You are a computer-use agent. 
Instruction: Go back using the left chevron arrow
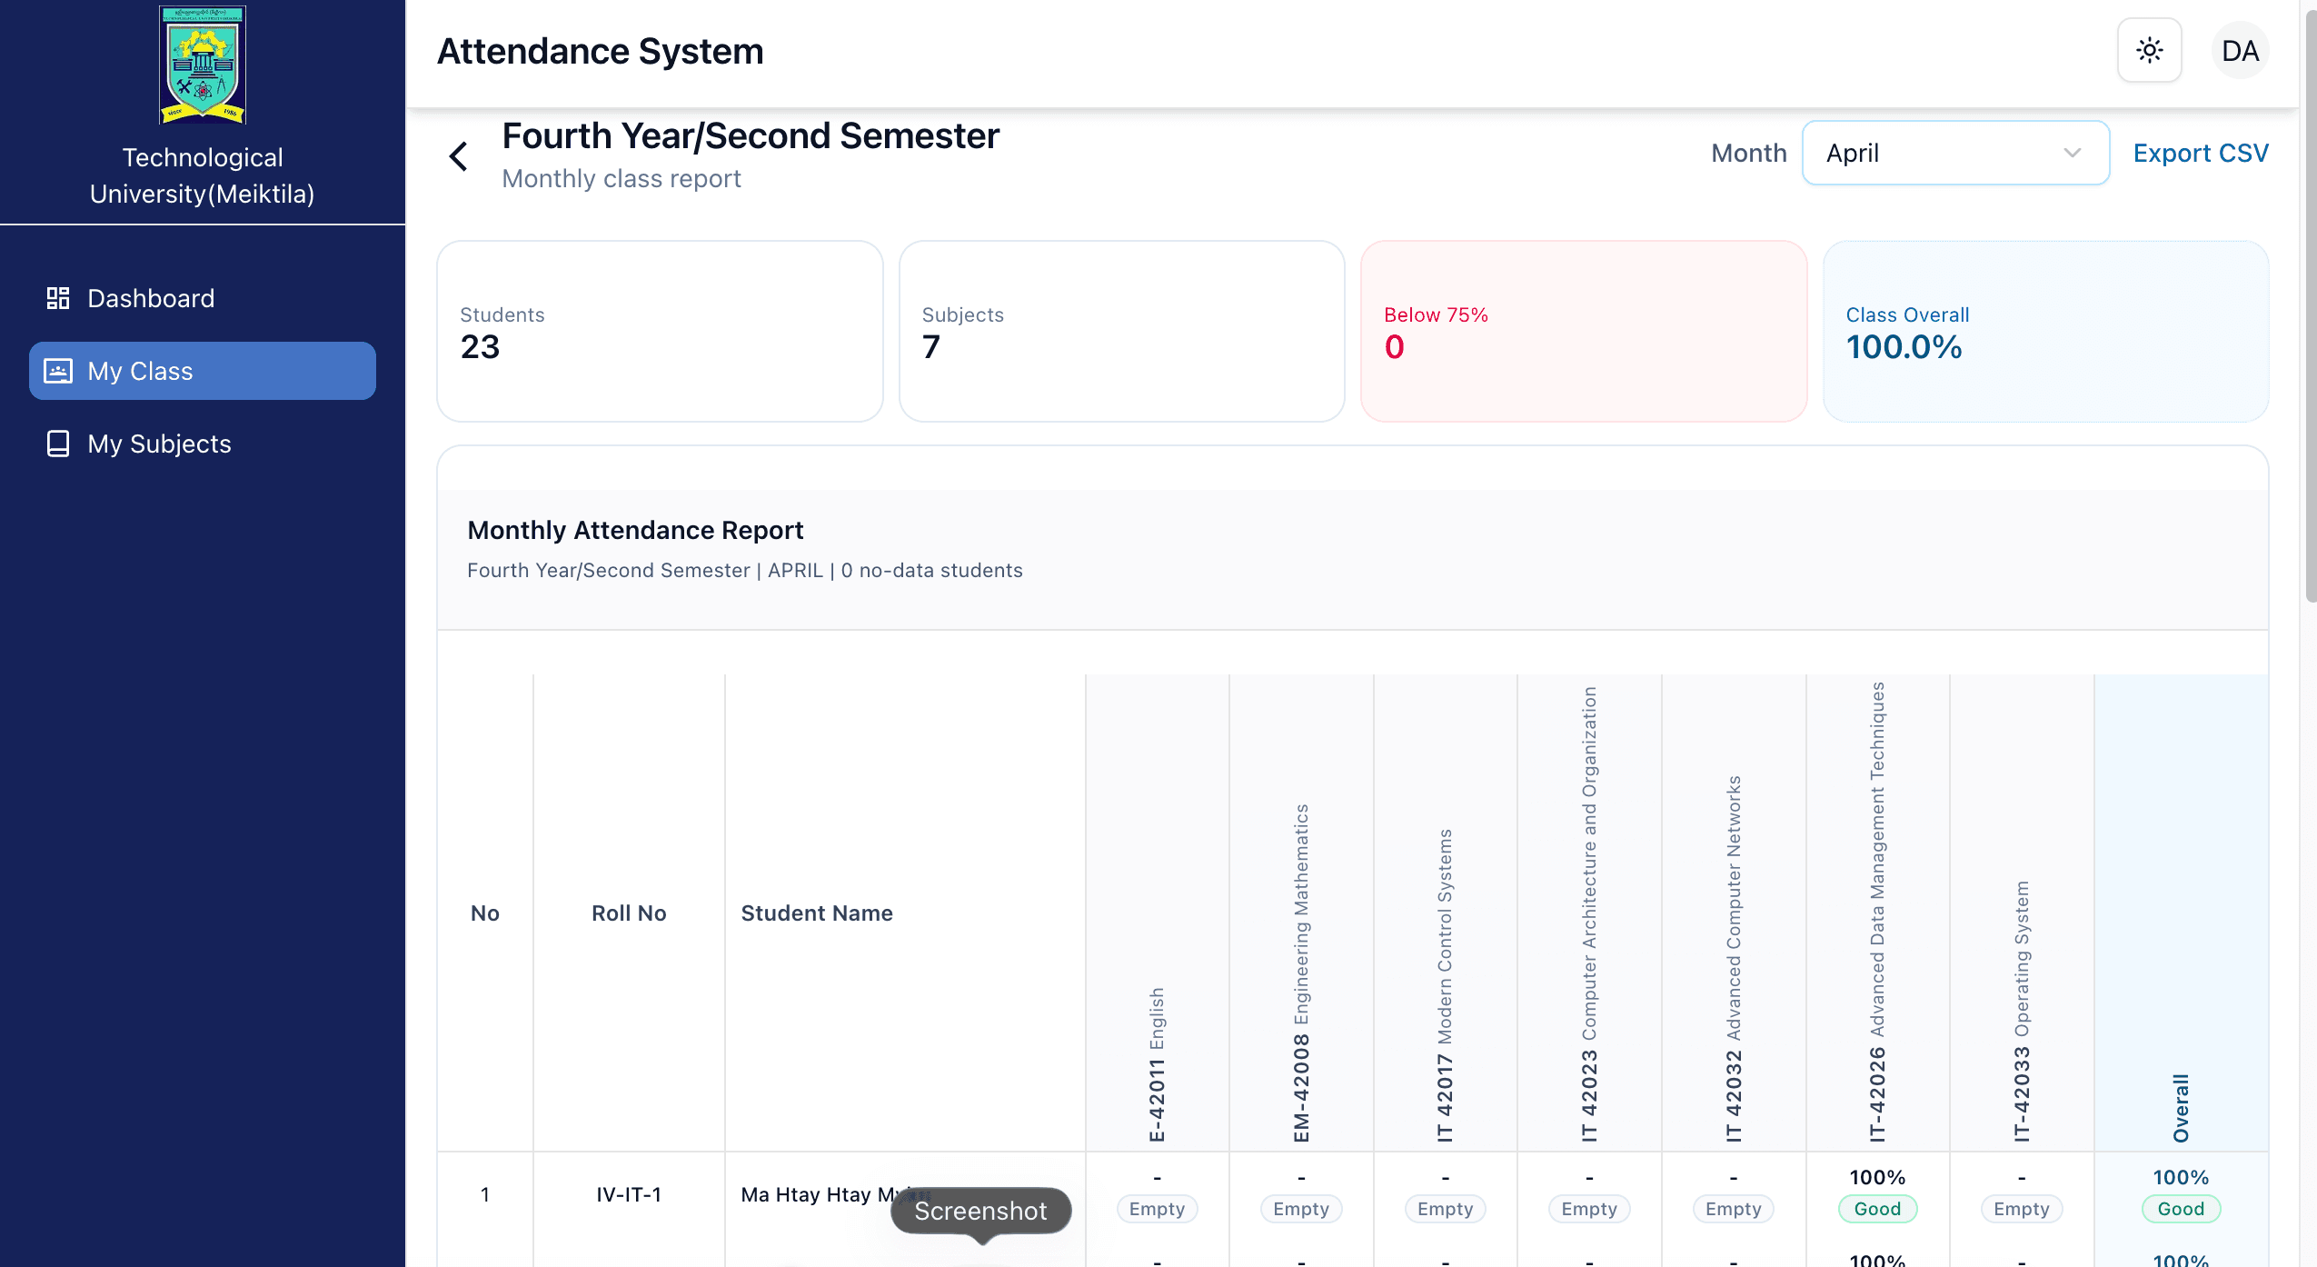(459, 156)
